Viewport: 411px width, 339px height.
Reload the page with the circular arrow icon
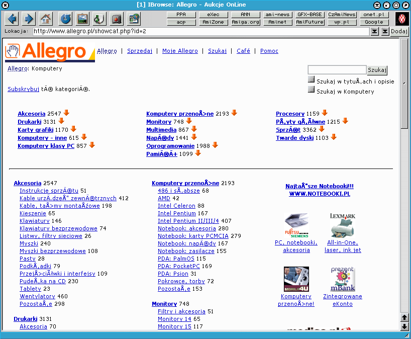[65, 19]
